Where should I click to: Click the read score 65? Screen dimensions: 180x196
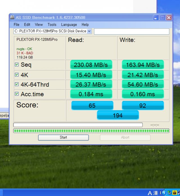pyautogui.click(x=92, y=106)
